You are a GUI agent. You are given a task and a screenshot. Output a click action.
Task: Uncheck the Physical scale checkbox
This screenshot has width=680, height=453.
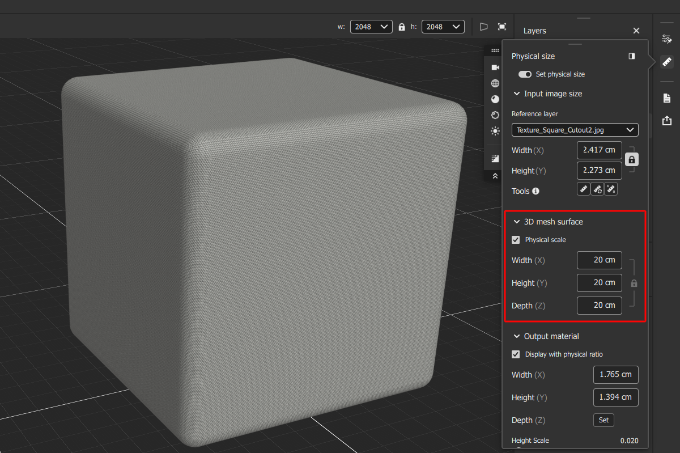pyautogui.click(x=516, y=240)
